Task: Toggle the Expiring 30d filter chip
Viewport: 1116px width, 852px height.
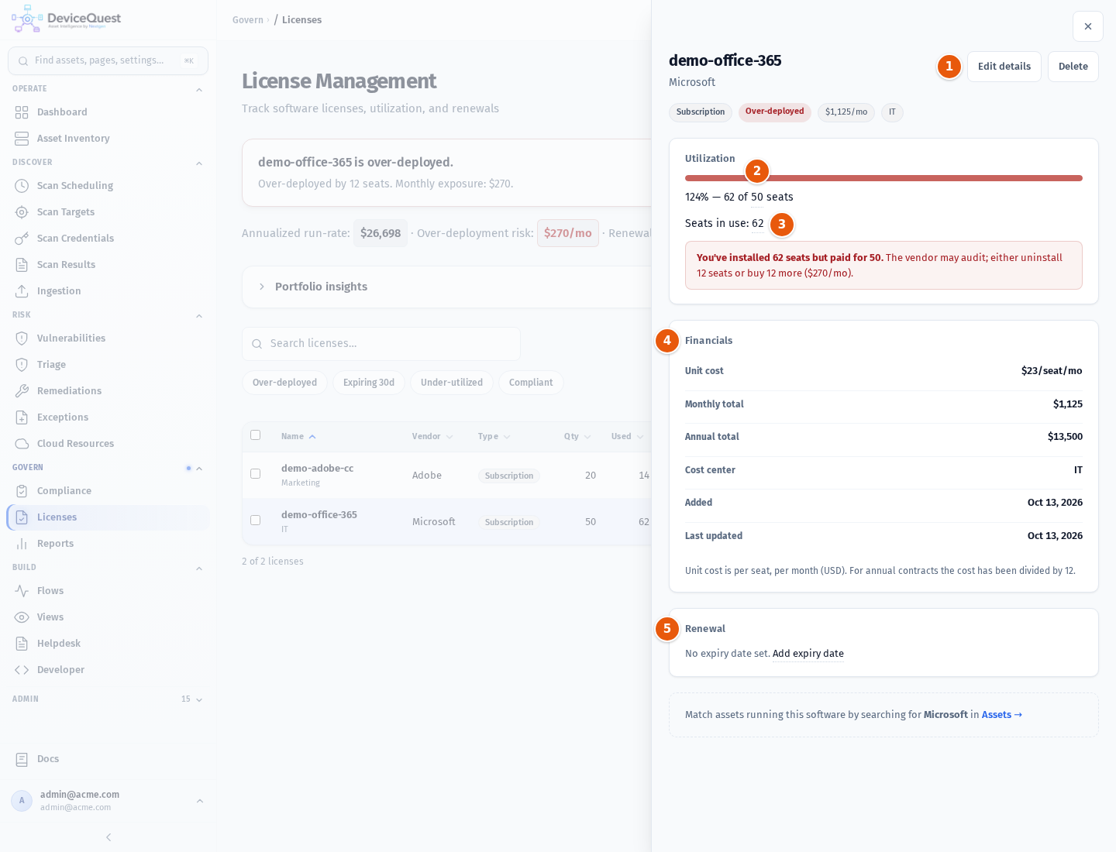Action: 369,383
